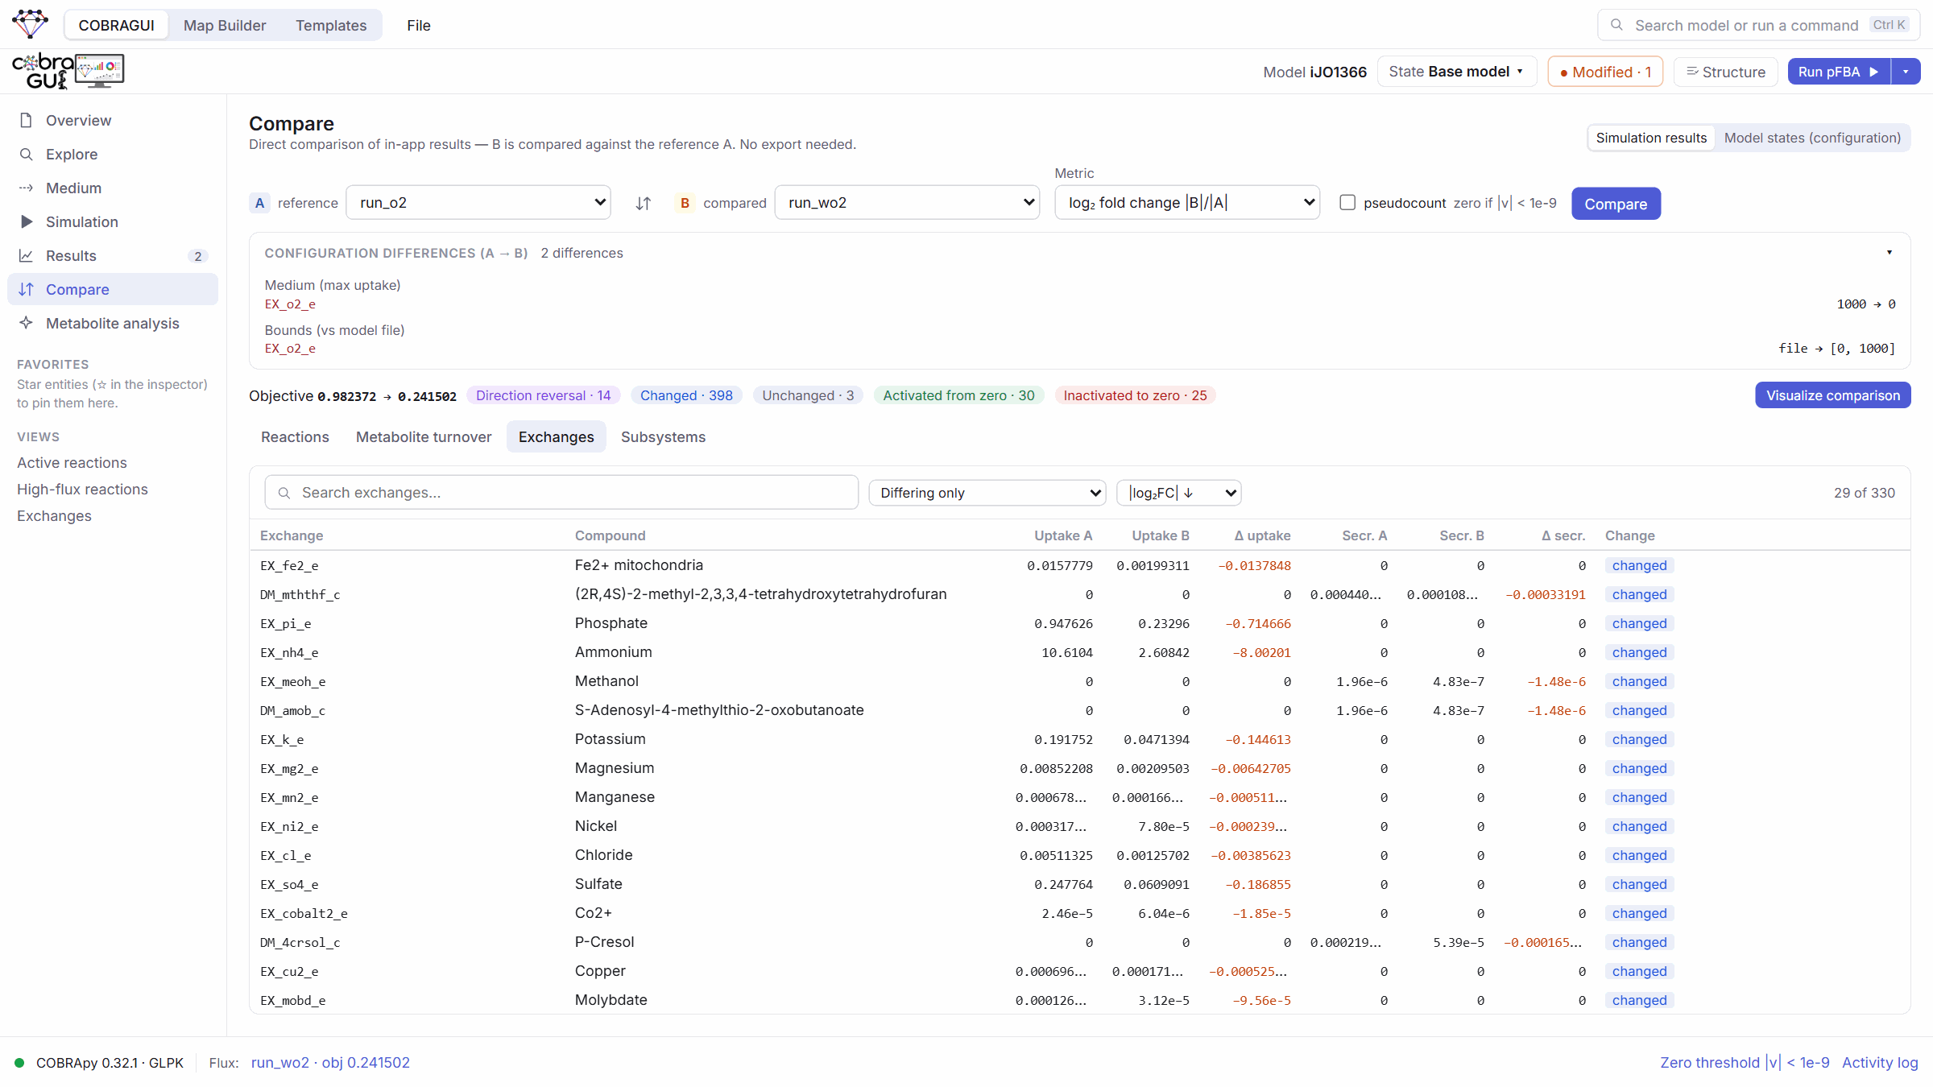Open the Map Builder tab

[x=225, y=25]
